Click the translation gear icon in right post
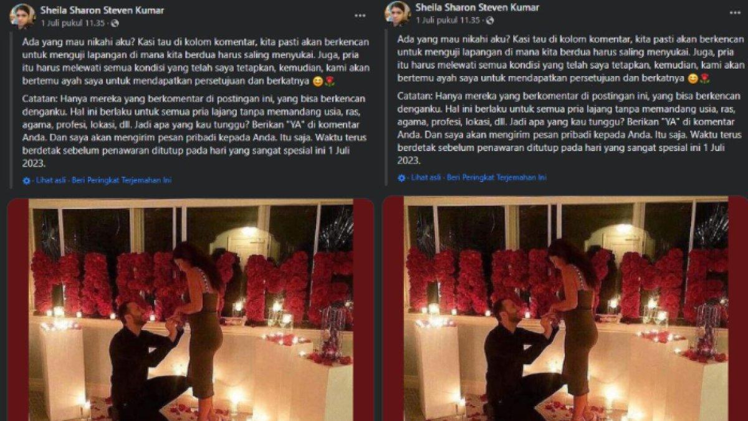The image size is (748, 421). 401,178
